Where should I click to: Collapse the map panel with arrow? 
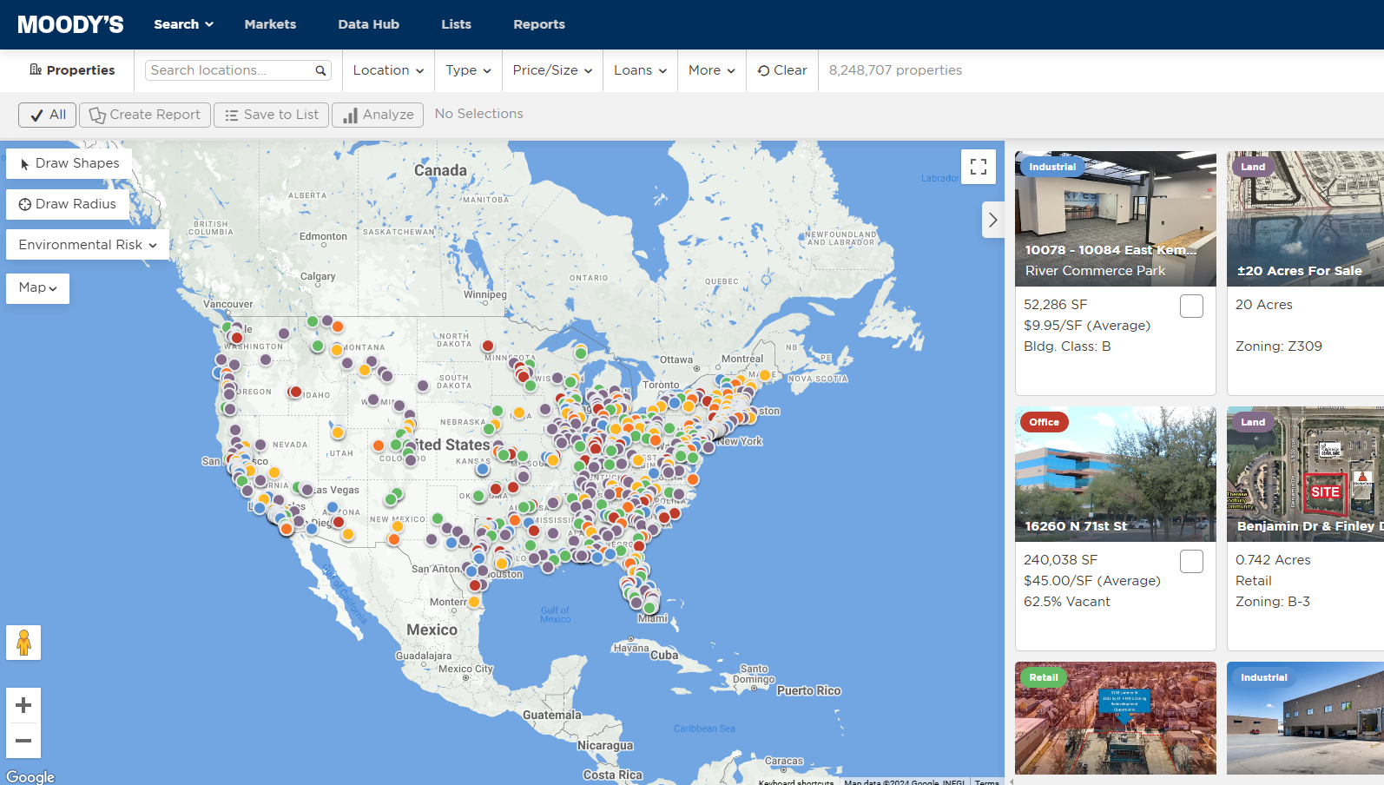click(x=993, y=221)
